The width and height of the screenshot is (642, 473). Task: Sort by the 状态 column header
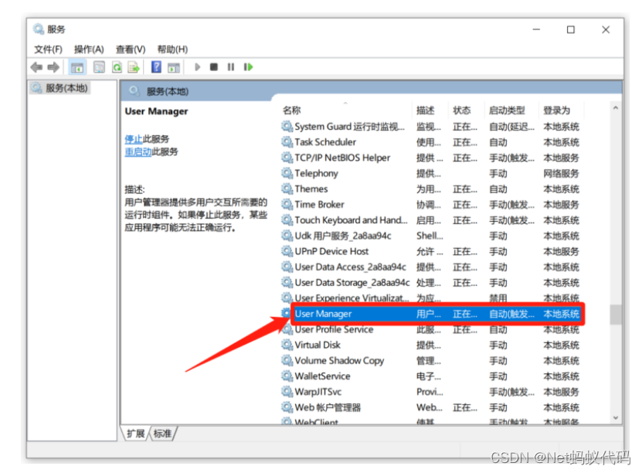pyautogui.click(x=462, y=111)
